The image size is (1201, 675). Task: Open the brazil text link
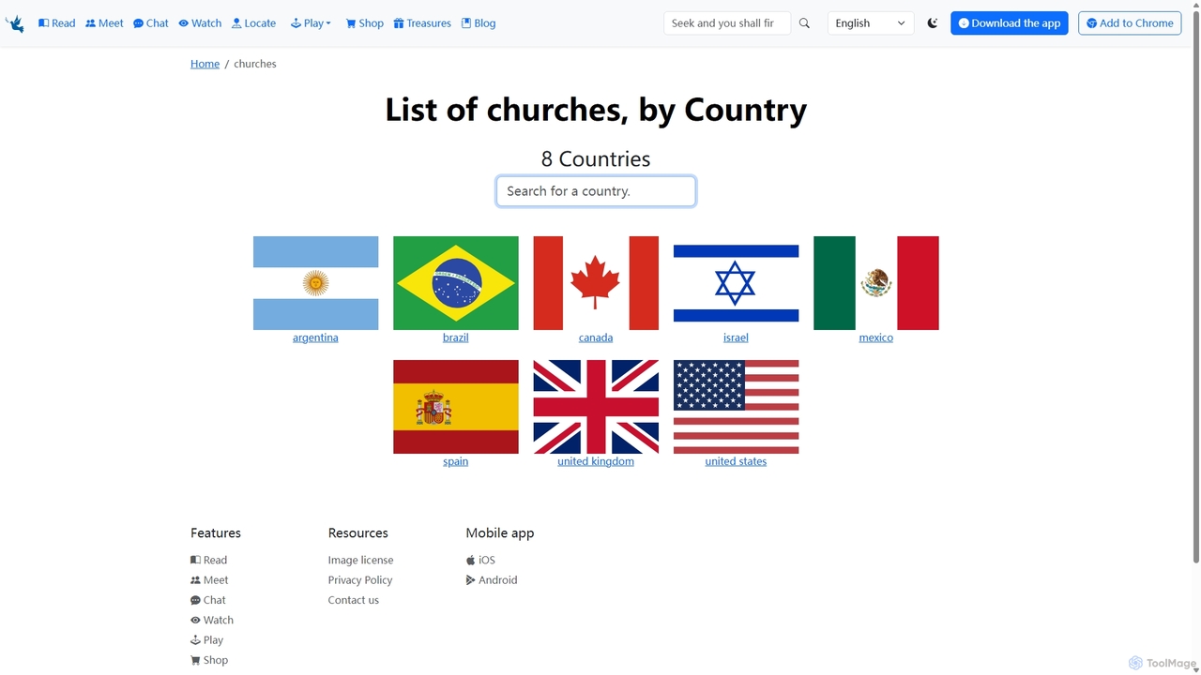click(456, 337)
